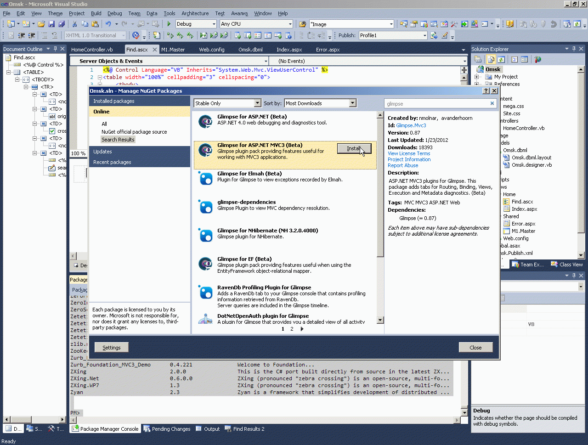Toggle Show All Files in Solution Explorer
Screen dimensions: 588x445
[491, 59]
